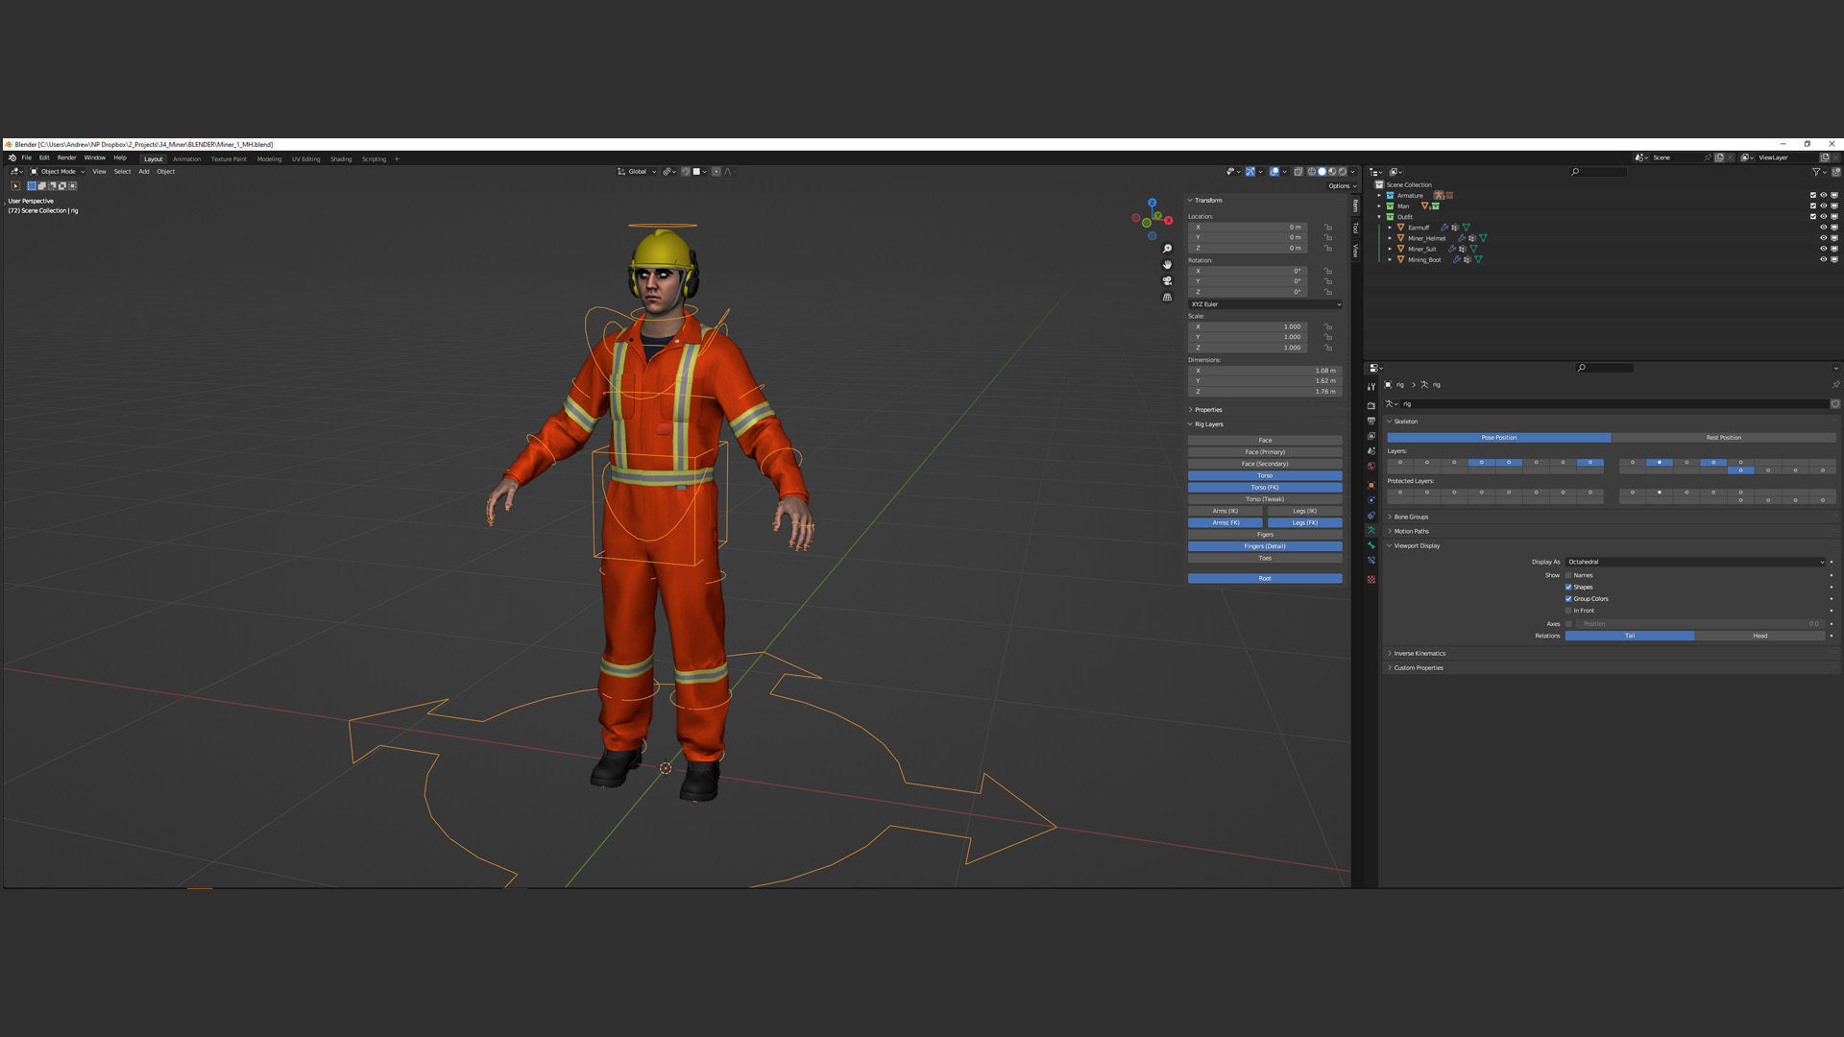Open the viewport Options dropdown
The height and width of the screenshot is (1037, 1844).
tap(1342, 186)
